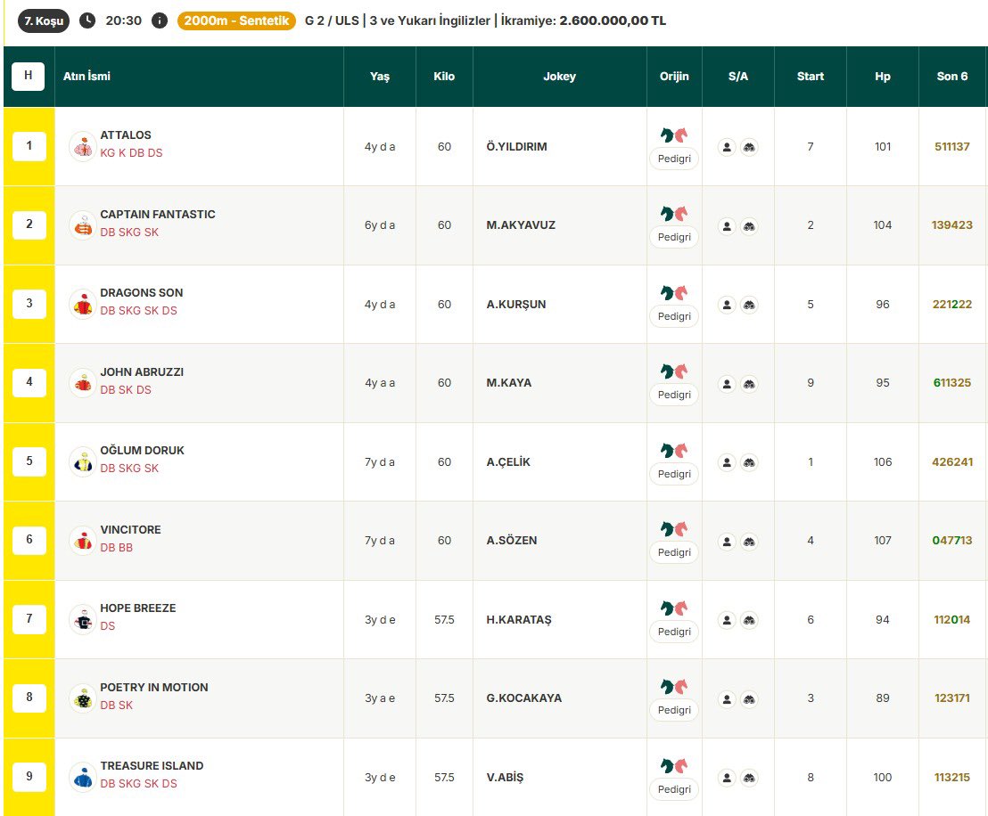The width and height of the screenshot is (988, 816).
Task: Click the trainer icon in ATTALOS row
Action: coord(749,147)
